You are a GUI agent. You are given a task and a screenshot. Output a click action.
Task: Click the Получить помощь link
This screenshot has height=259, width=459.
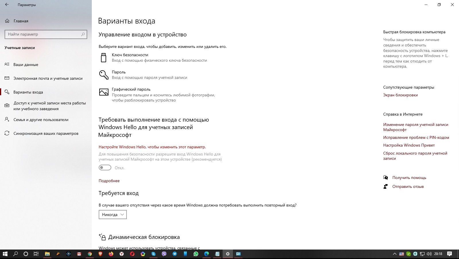coord(409,178)
